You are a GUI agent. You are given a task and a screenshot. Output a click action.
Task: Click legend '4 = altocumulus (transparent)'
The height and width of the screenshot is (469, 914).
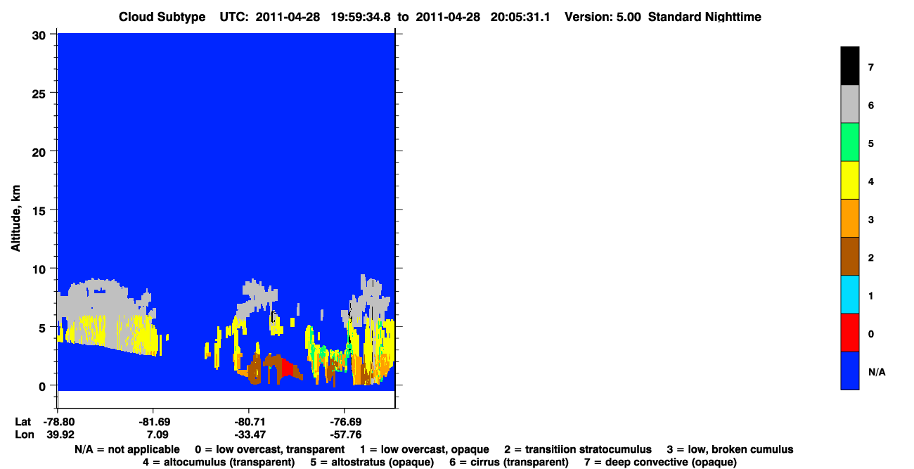click(219, 462)
